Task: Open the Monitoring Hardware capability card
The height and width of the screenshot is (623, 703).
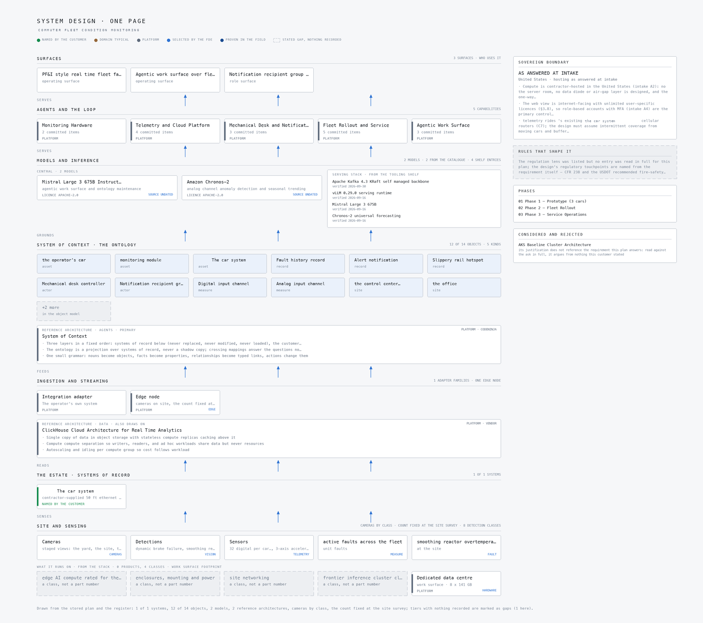Action: 81,131
